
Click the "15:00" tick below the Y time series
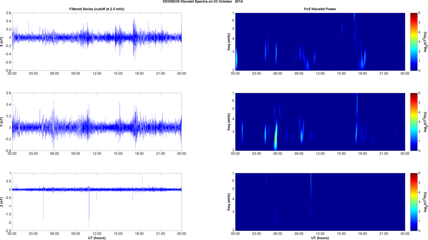click(x=118, y=154)
